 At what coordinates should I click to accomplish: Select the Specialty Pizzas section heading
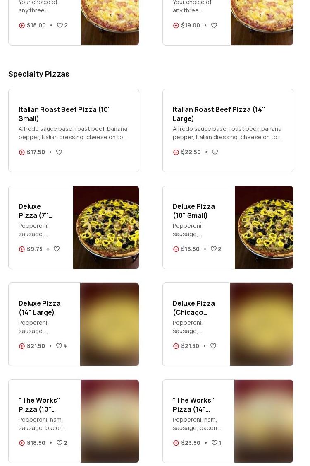click(x=39, y=74)
